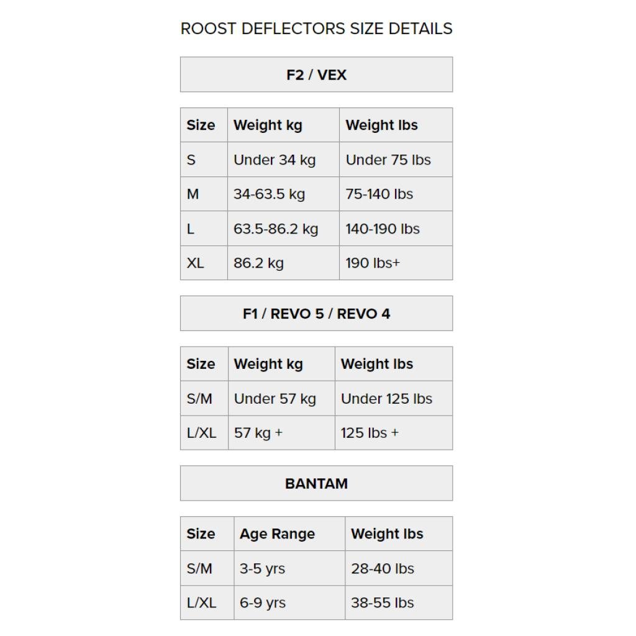This screenshot has width=636, height=636.
Task: Select the XL size row label
Action: [204, 263]
